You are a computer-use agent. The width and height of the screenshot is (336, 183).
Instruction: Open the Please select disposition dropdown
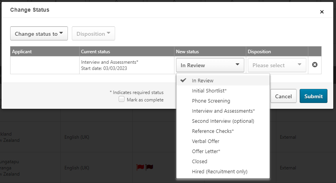click(277, 65)
